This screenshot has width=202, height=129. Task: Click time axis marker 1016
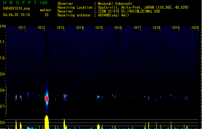[x=118, y=28]
